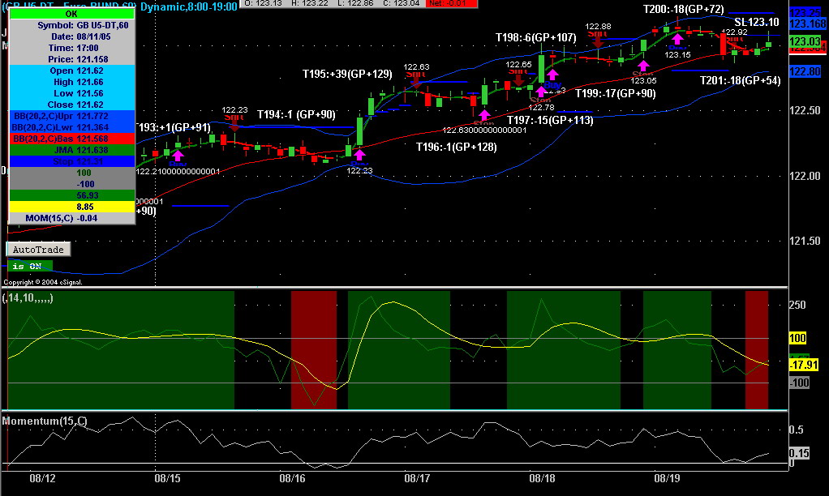Click the 122.50 price axis label

[805, 110]
